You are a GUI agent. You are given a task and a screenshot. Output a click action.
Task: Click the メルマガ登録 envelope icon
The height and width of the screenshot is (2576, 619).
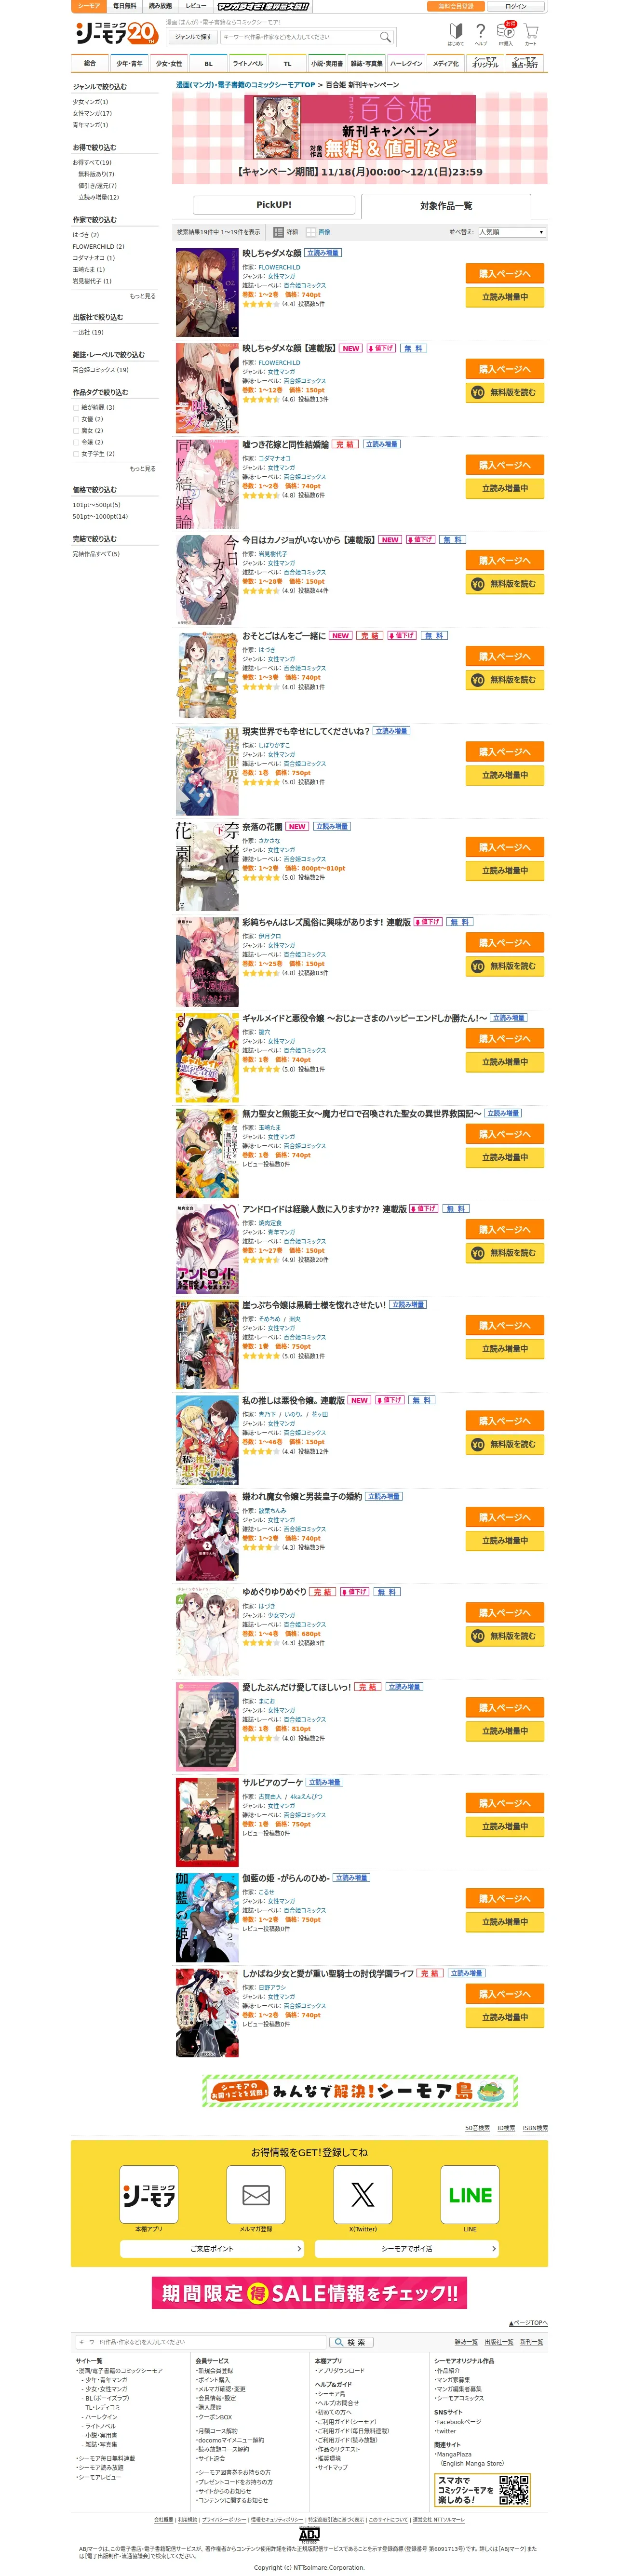[256, 2195]
